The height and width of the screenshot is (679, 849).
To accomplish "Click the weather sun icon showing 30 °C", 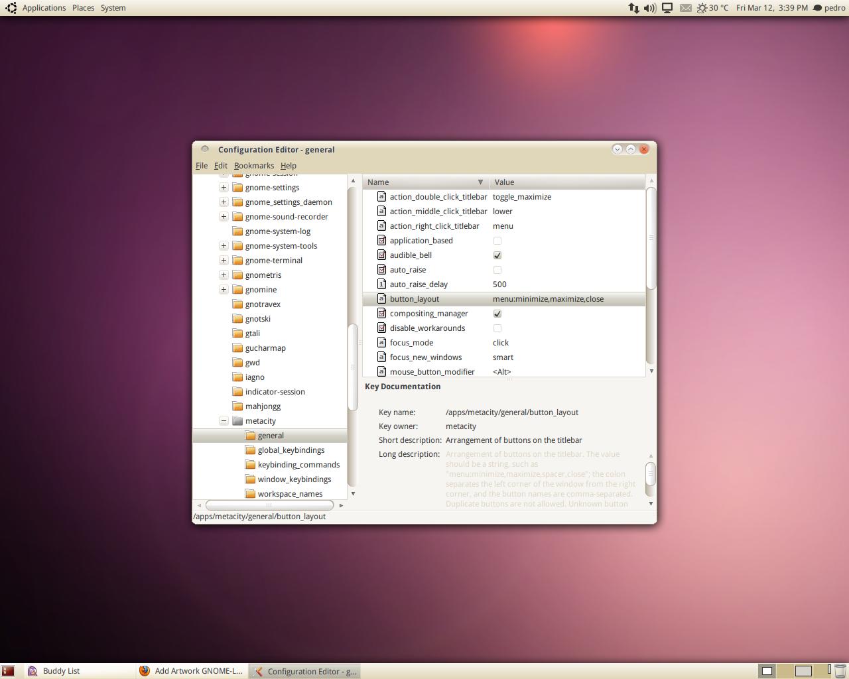I will tap(702, 8).
